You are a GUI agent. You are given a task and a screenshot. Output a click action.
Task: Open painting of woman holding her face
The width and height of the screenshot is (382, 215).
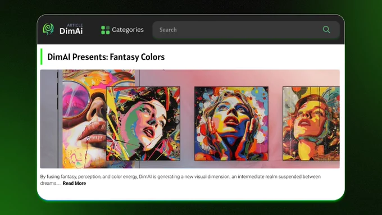(231, 123)
